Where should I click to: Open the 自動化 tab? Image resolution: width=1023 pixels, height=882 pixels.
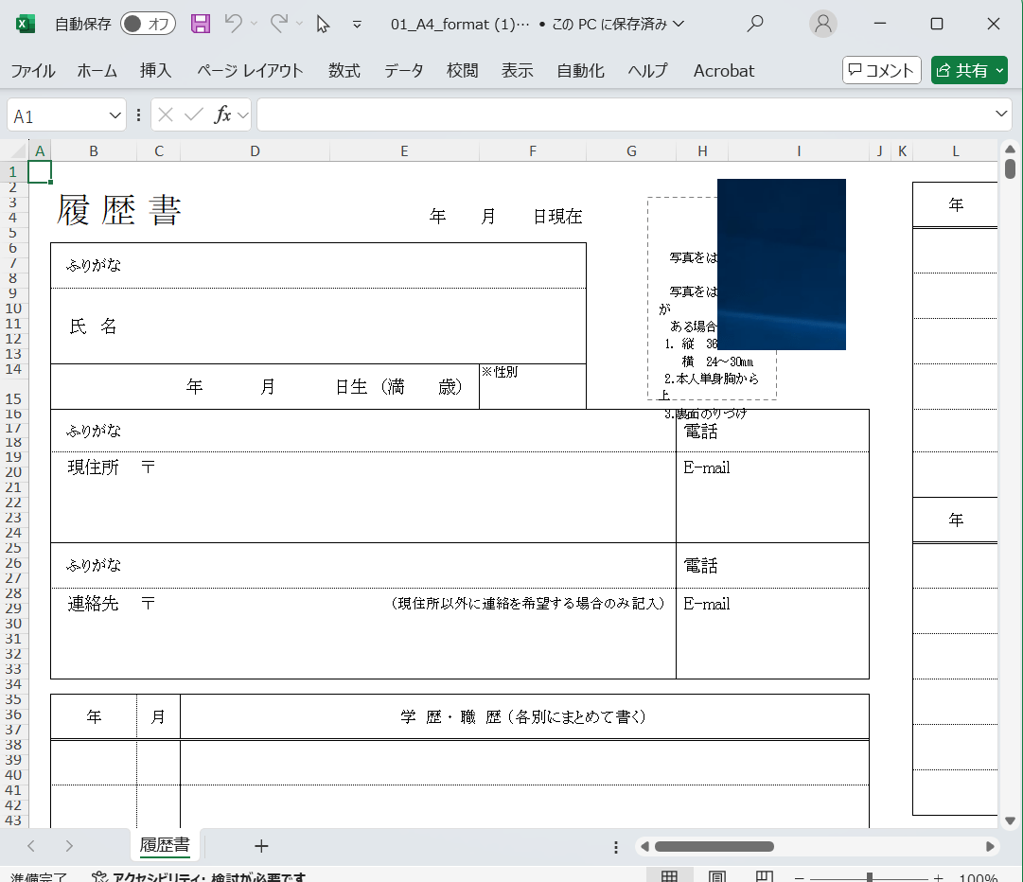click(x=580, y=70)
